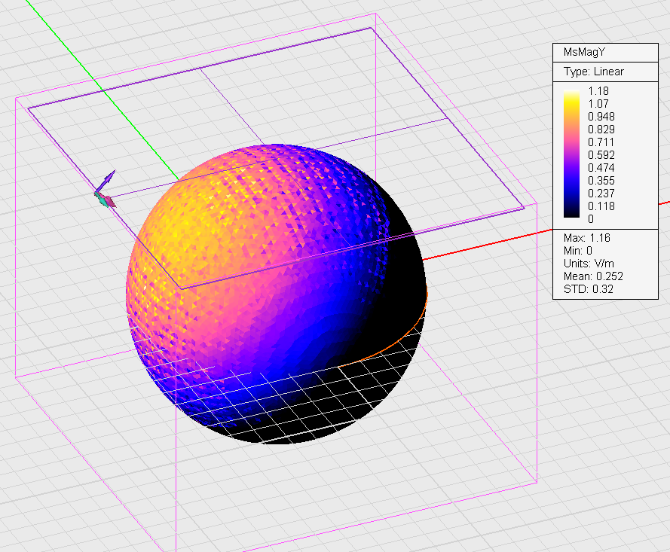Click the Units: V/m label
The width and height of the screenshot is (670, 552).
coord(588,264)
